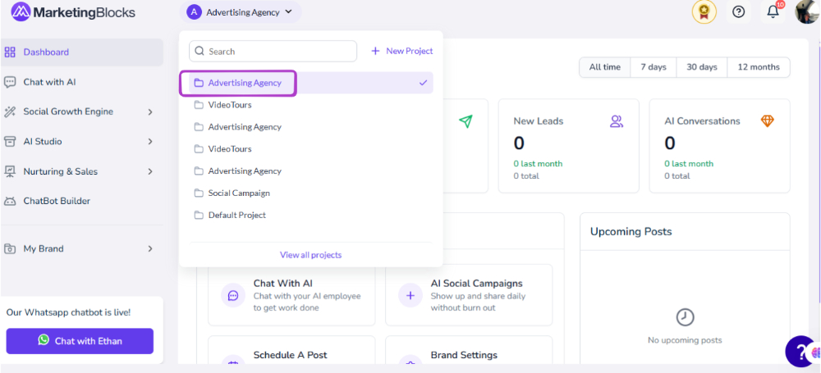Screen dimensions: 821x373
Task: Select the checked Advertising Agency project
Action: [x=311, y=83]
